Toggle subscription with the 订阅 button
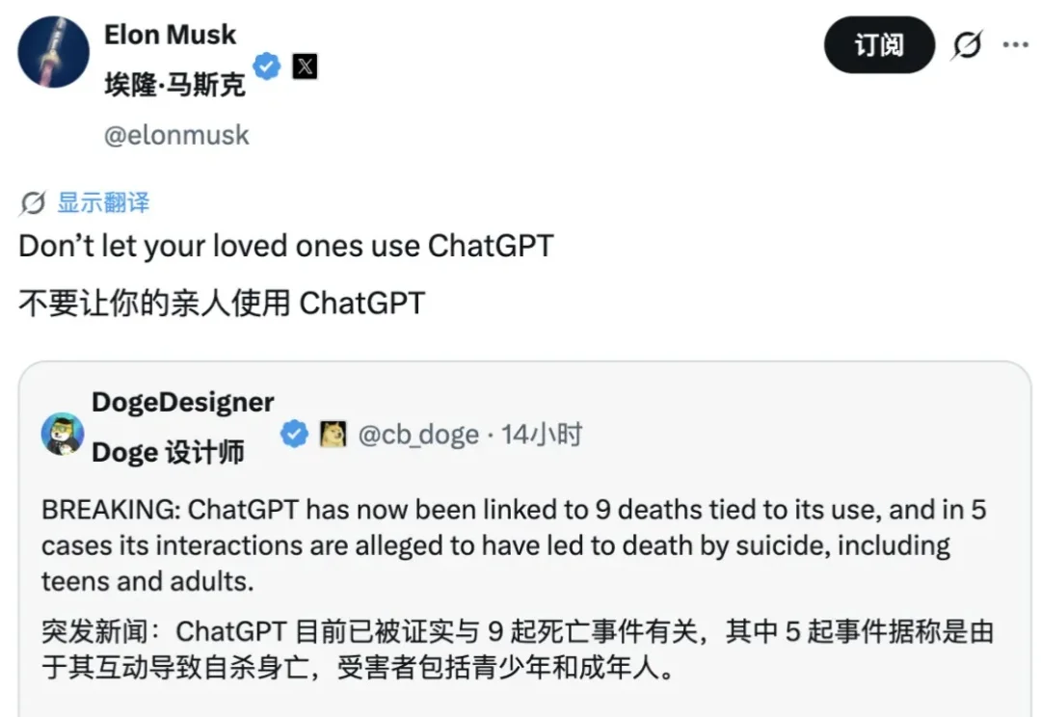The width and height of the screenshot is (1041, 717). click(878, 44)
